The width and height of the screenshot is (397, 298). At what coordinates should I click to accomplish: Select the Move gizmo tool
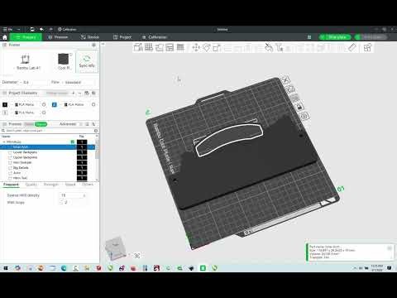[196, 47]
